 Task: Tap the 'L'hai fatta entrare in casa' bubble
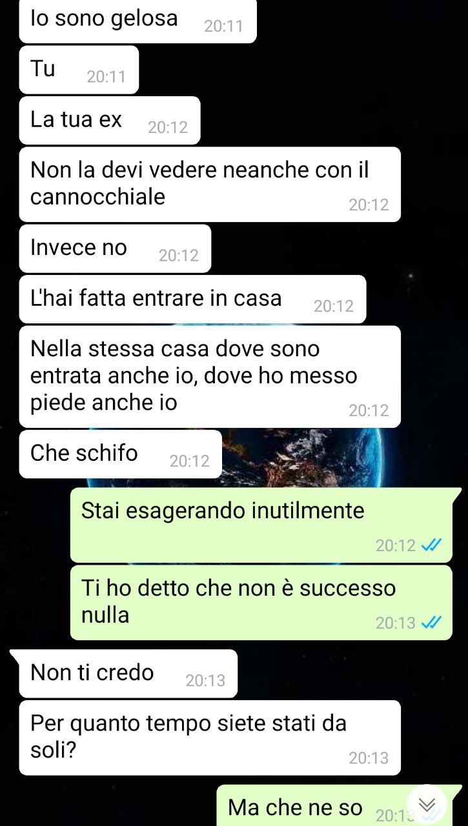tap(192, 299)
